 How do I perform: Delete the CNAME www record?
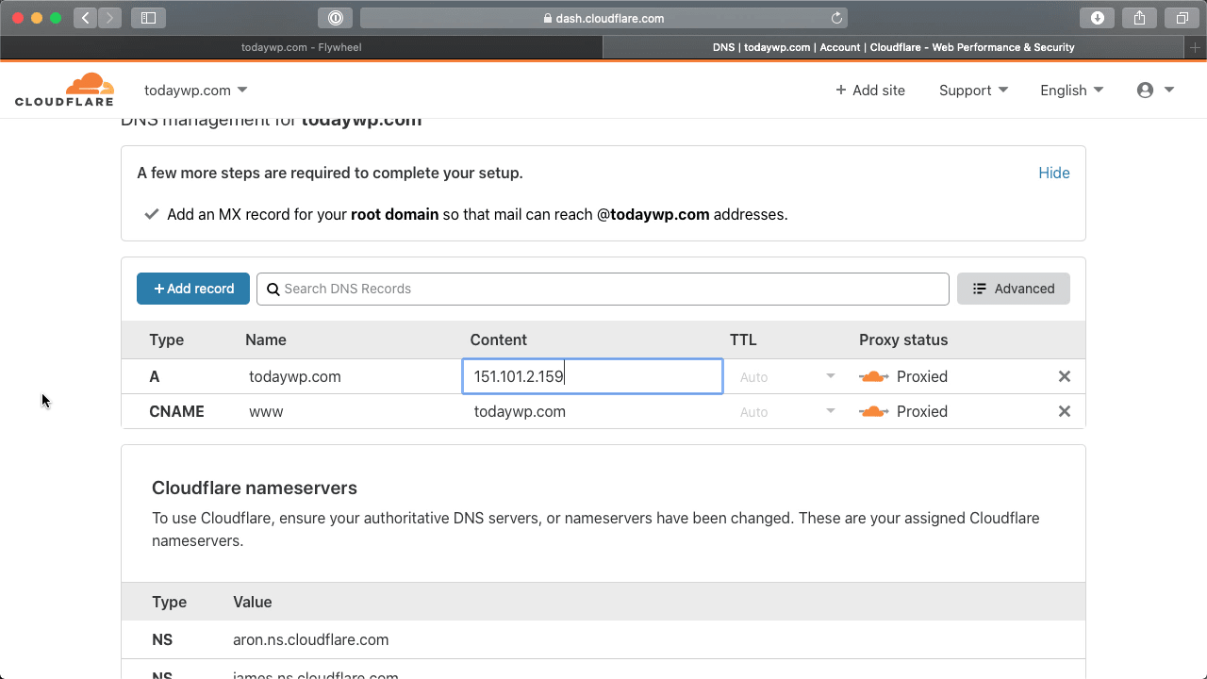click(1065, 411)
